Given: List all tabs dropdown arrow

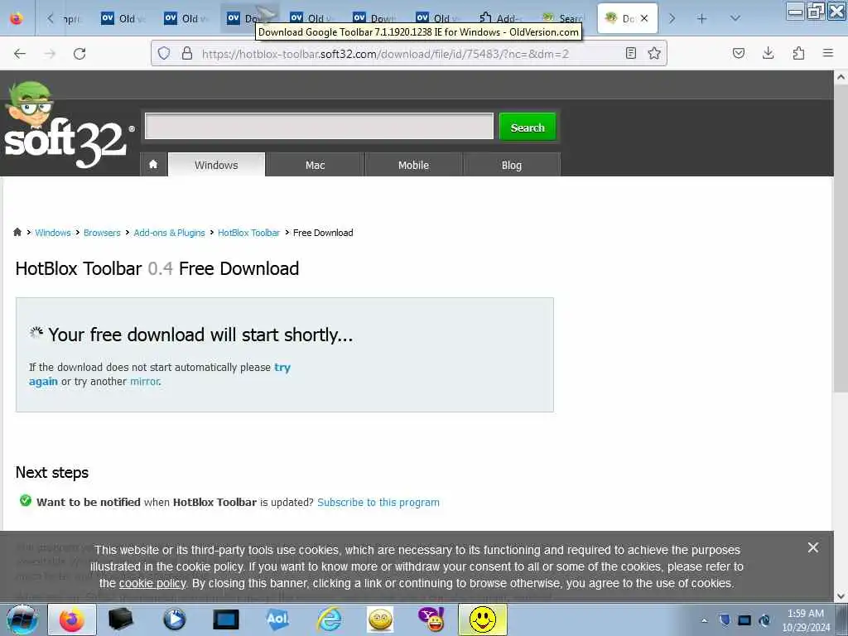Looking at the screenshot, I should 735,19.
